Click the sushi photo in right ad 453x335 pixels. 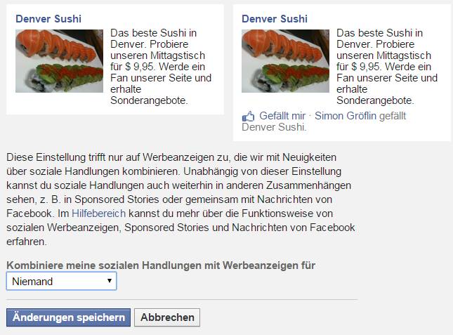point(285,61)
